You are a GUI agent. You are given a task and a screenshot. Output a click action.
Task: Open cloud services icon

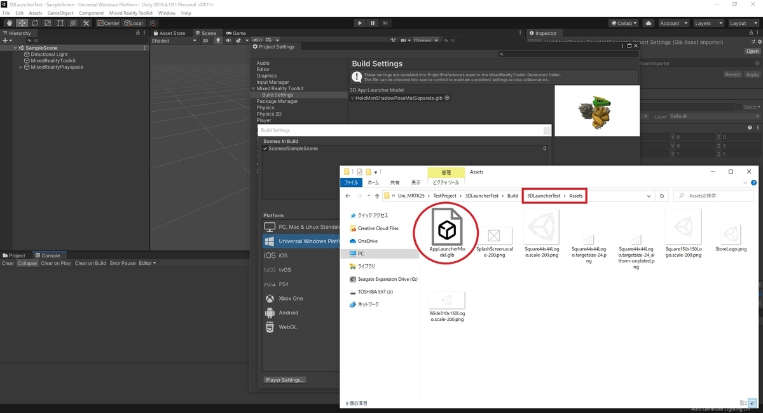click(x=648, y=23)
